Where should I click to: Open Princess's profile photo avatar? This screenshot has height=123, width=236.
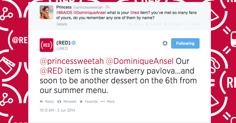coord(46,12)
